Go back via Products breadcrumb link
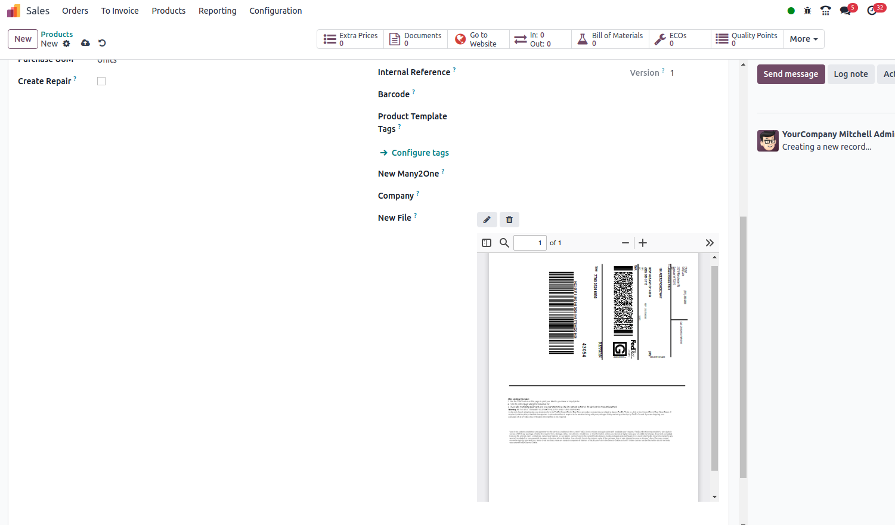895x525 pixels. pyautogui.click(x=57, y=34)
